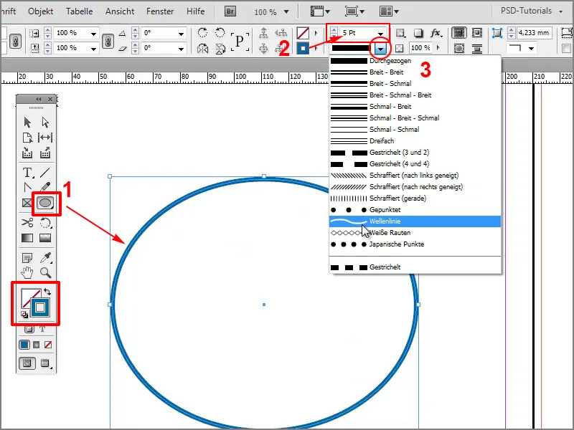The height and width of the screenshot is (430, 574).
Task: Open scale X percentage dropdown
Action: [x=94, y=33]
